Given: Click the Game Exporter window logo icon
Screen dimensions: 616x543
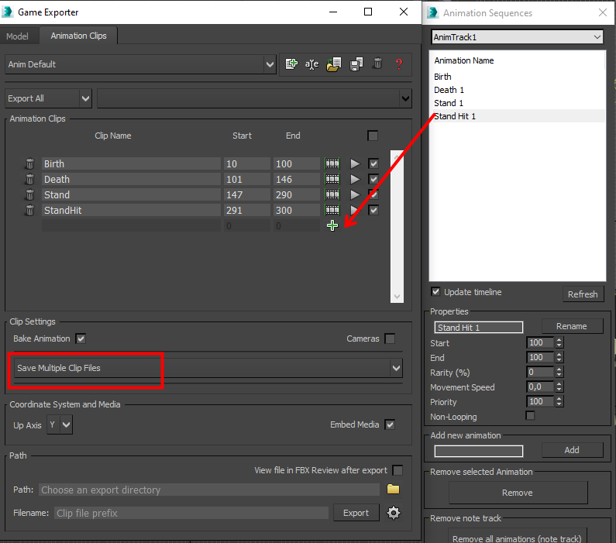Looking at the screenshot, I should pyautogui.click(x=7, y=12).
